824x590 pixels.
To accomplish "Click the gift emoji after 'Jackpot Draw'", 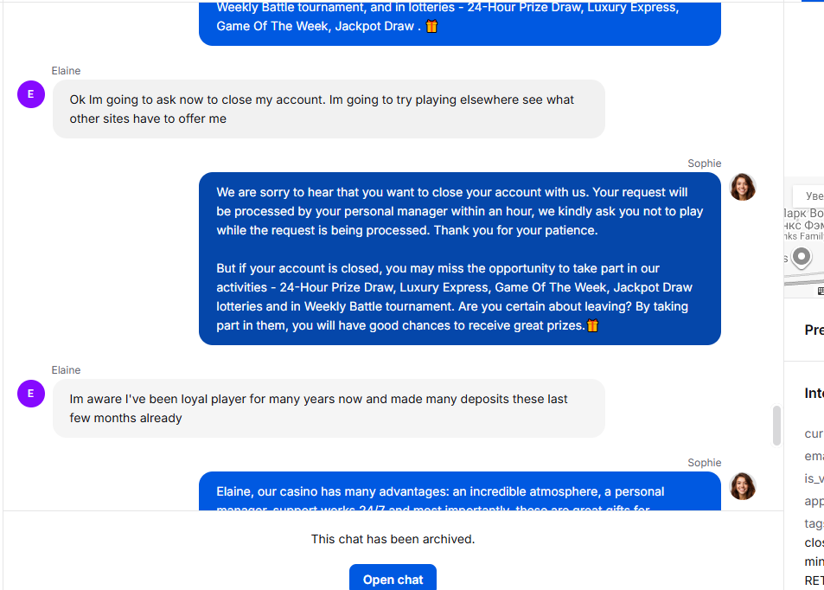I will pyautogui.click(x=431, y=26).
